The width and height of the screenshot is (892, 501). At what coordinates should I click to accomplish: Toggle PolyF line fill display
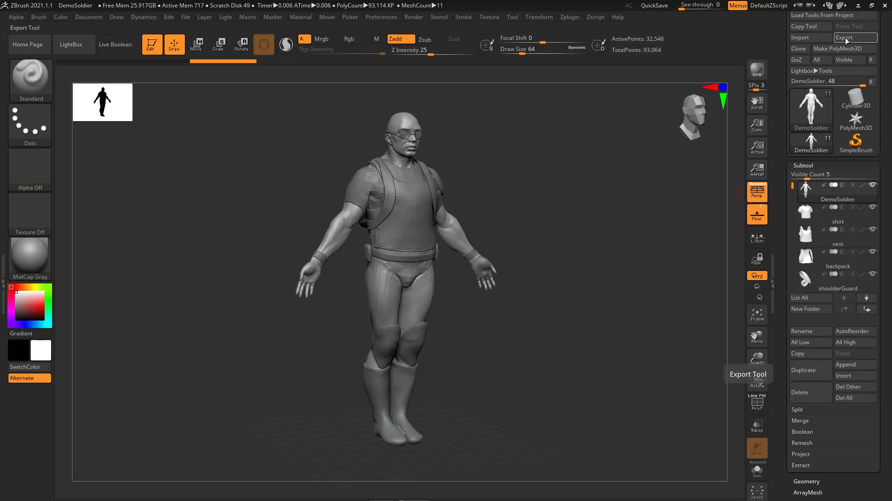tap(757, 402)
